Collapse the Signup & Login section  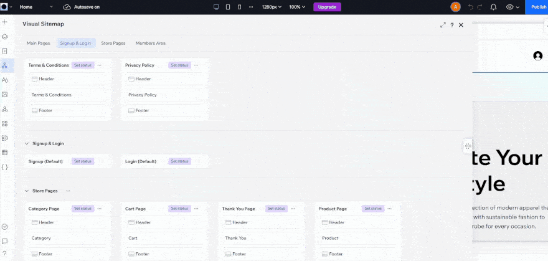coord(27,143)
